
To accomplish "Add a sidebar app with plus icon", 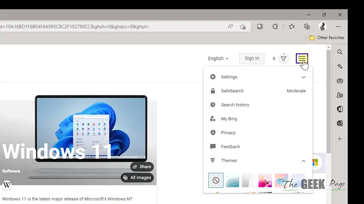I will tap(340, 139).
